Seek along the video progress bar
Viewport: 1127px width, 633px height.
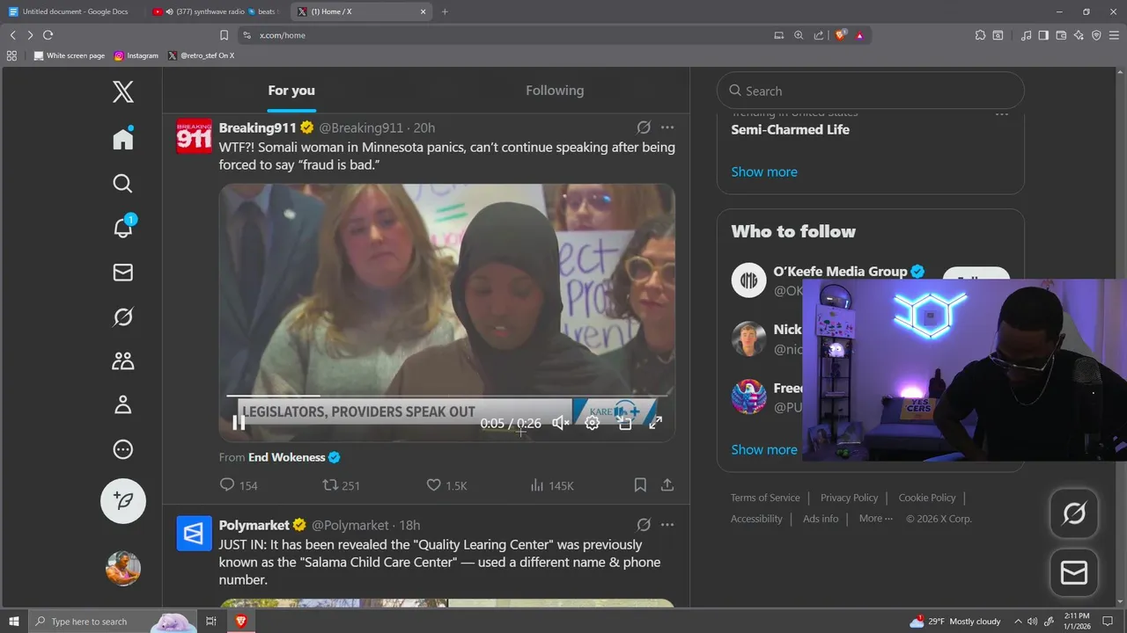click(x=447, y=396)
